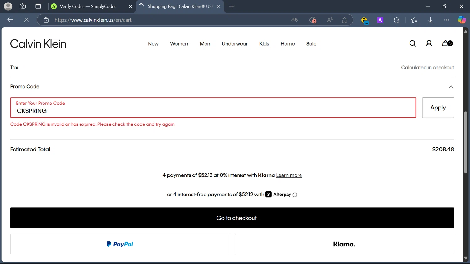The height and width of the screenshot is (264, 470).
Task: Go back with the browser back arrow
Action: 10,20
